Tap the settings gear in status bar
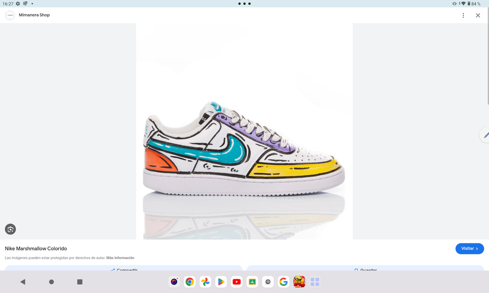This screenshot has height=293, width=489. (18, 4)
